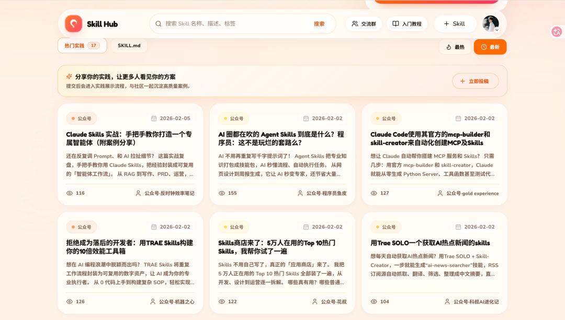This screenshot has height=320, width=565.
Task: Click the magnifier icon in search bar
Action: pyautogui.click(x=159, y=23)
